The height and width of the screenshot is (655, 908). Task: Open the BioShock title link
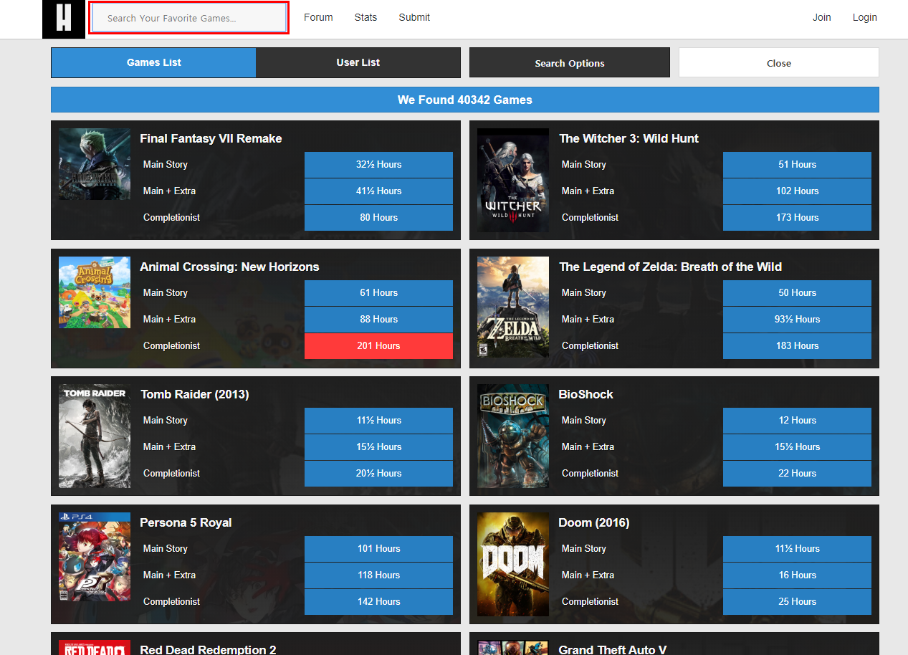point(586,394)
